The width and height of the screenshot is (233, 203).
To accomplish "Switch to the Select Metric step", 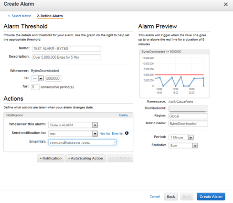I will 20,16.
